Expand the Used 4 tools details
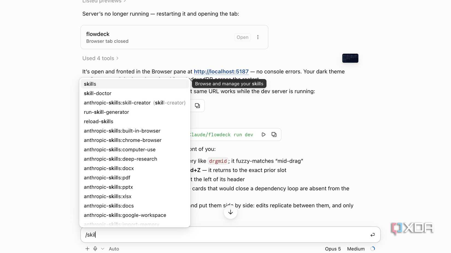This screenshot has width=451, height=253. point(100,58)
